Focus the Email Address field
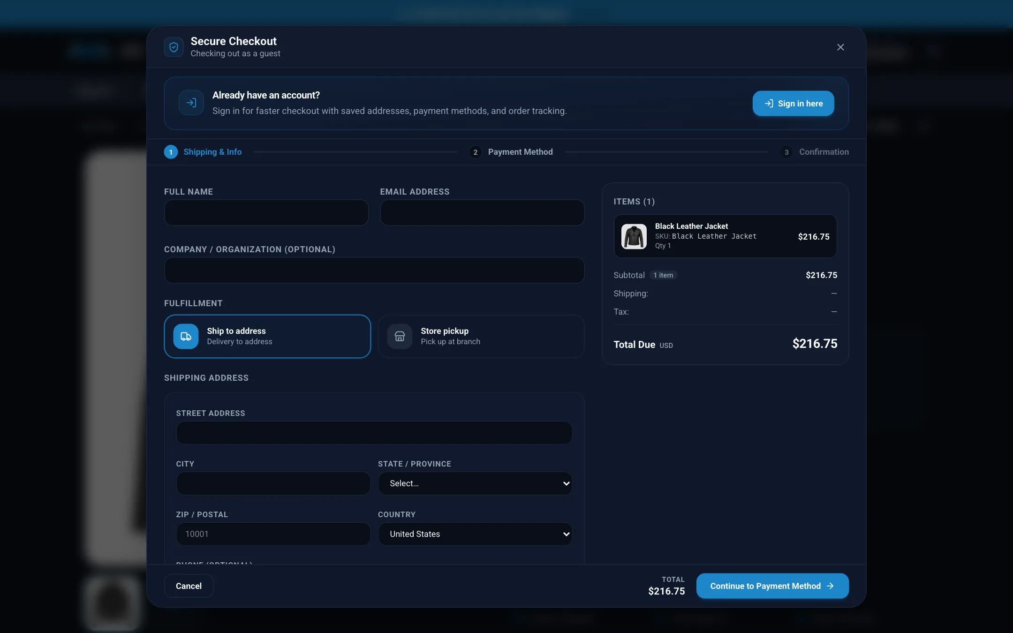 pos(482,212)
